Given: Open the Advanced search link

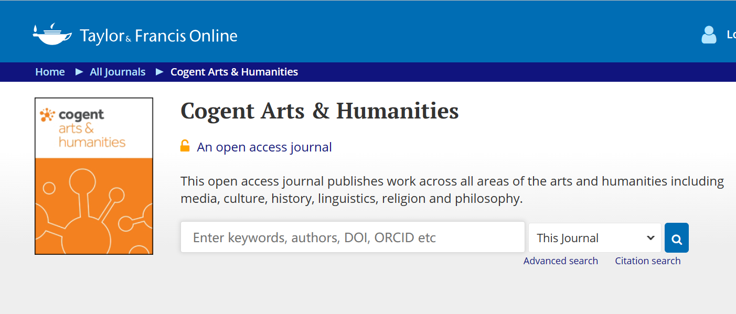Looking at the screenshot, I should [560, 261].
